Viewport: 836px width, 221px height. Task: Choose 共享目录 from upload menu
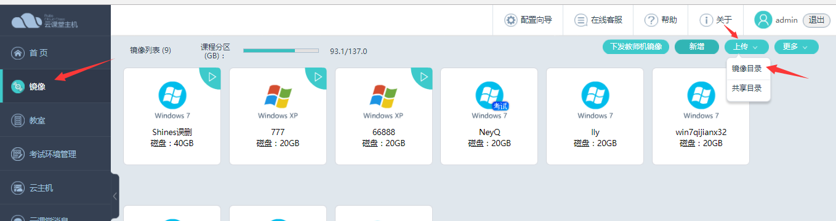click(747, 88)
